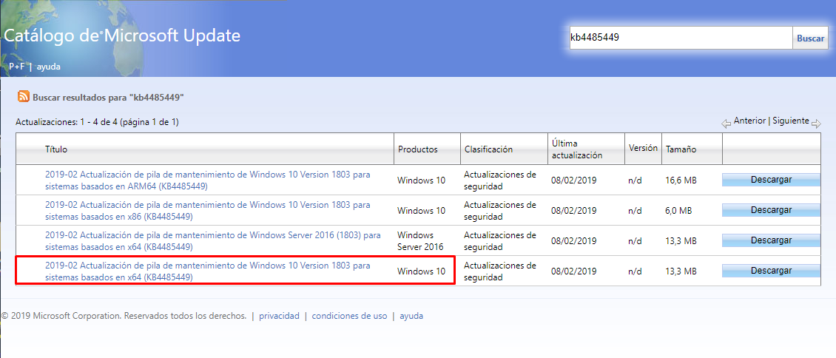Open the P+F link
The height and width of the screenshot is (358, 836).
pos(16,67)
